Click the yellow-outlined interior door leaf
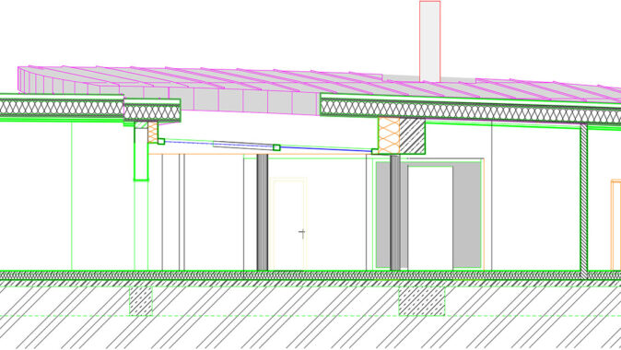The width and height of the screenshot is (621, 350). tap(288, 225)
